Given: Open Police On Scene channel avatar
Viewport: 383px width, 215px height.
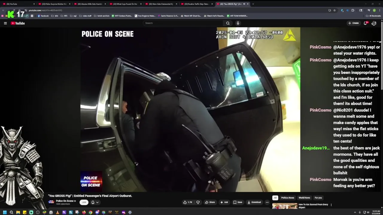Looking at the screenshot, I should click(51, 202).
